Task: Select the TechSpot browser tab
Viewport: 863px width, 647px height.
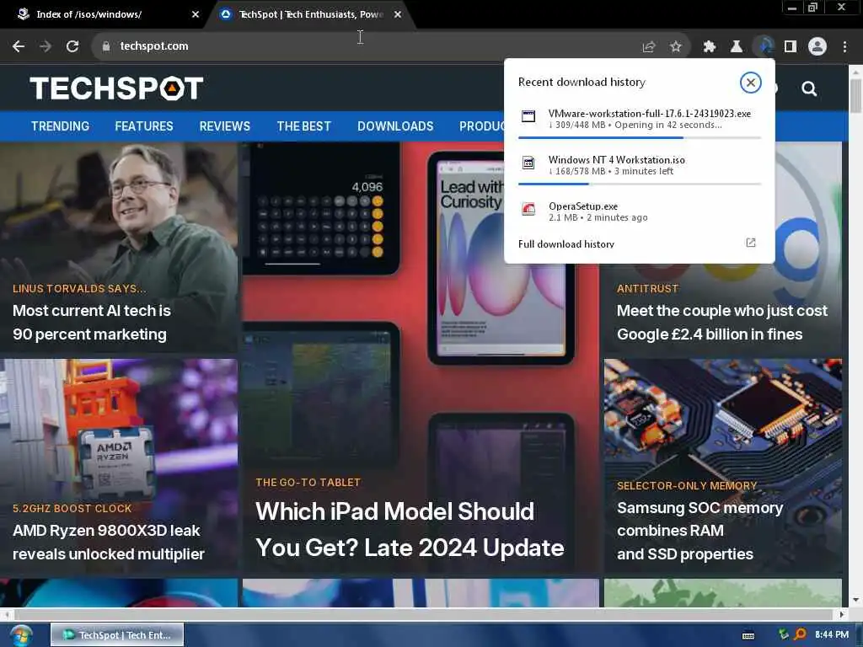Action: click(x=311, y=14)
